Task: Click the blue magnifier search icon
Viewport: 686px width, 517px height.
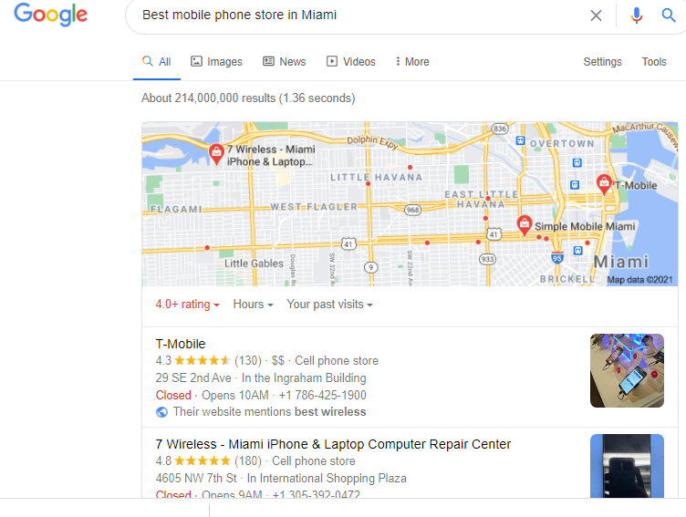Action: (668, 16)
